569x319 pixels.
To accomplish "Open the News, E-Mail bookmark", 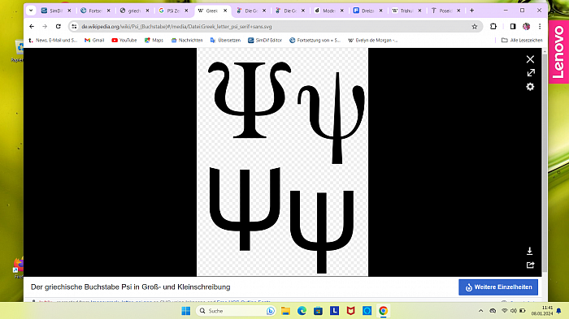I will [x=53, y=41].
